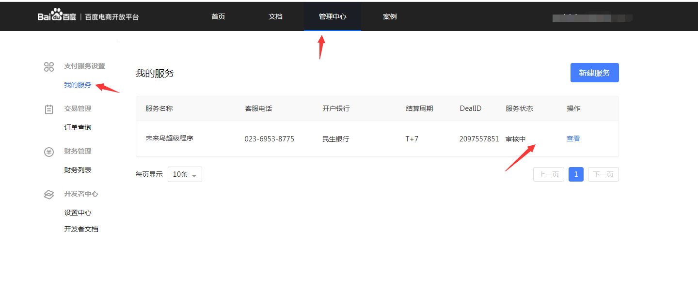The height and width of the screenshot is (292, 698).
Task: Click the 支付服务设置 grid icon
Action: (49, 66)
